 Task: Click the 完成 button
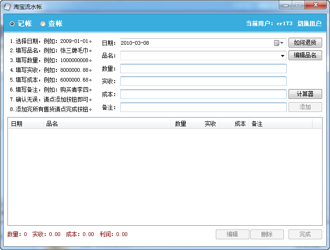point(305,234)
